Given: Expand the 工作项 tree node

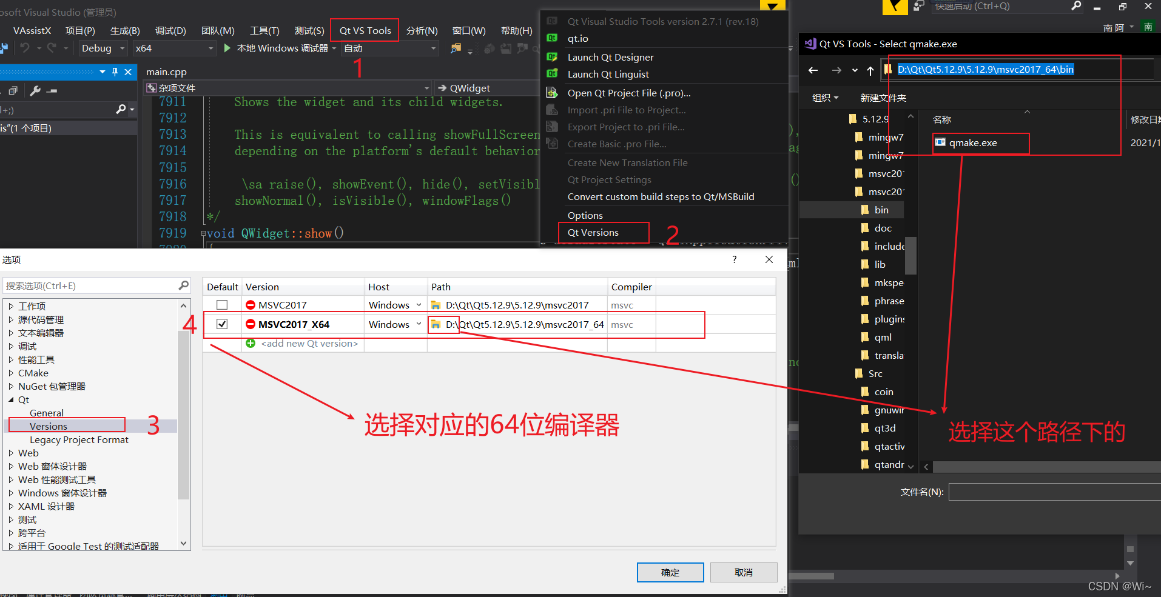Looking at the screenshot, I should point(11,307).
